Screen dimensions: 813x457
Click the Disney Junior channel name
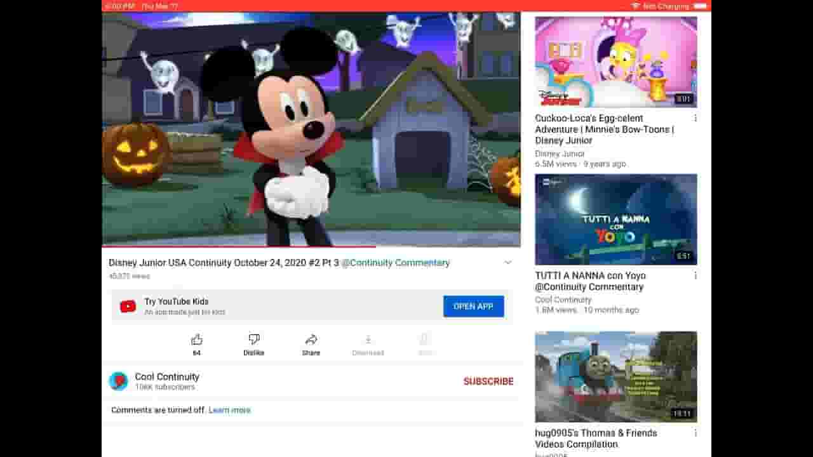click(x=560, y=154)
